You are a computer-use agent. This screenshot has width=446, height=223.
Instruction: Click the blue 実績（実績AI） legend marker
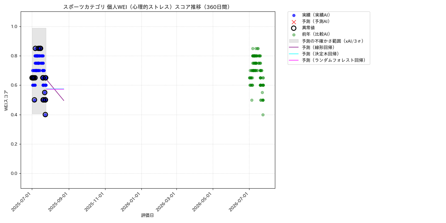tap(294, 15)
